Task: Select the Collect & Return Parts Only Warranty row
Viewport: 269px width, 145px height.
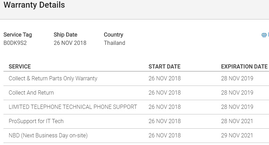Action: (x=136, y=79)
